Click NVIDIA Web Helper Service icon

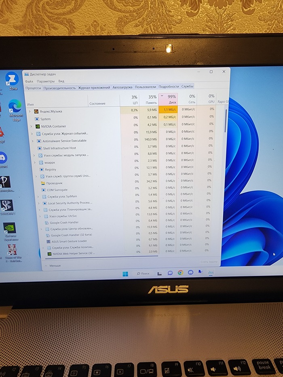tap(49, 254)
